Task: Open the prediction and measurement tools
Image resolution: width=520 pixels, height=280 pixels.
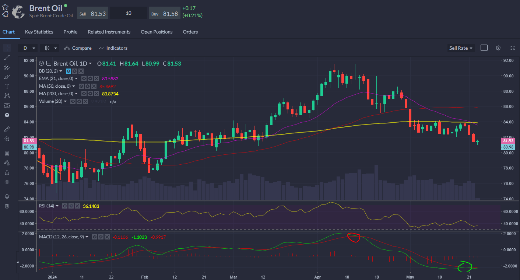Action: pos(7,105)
